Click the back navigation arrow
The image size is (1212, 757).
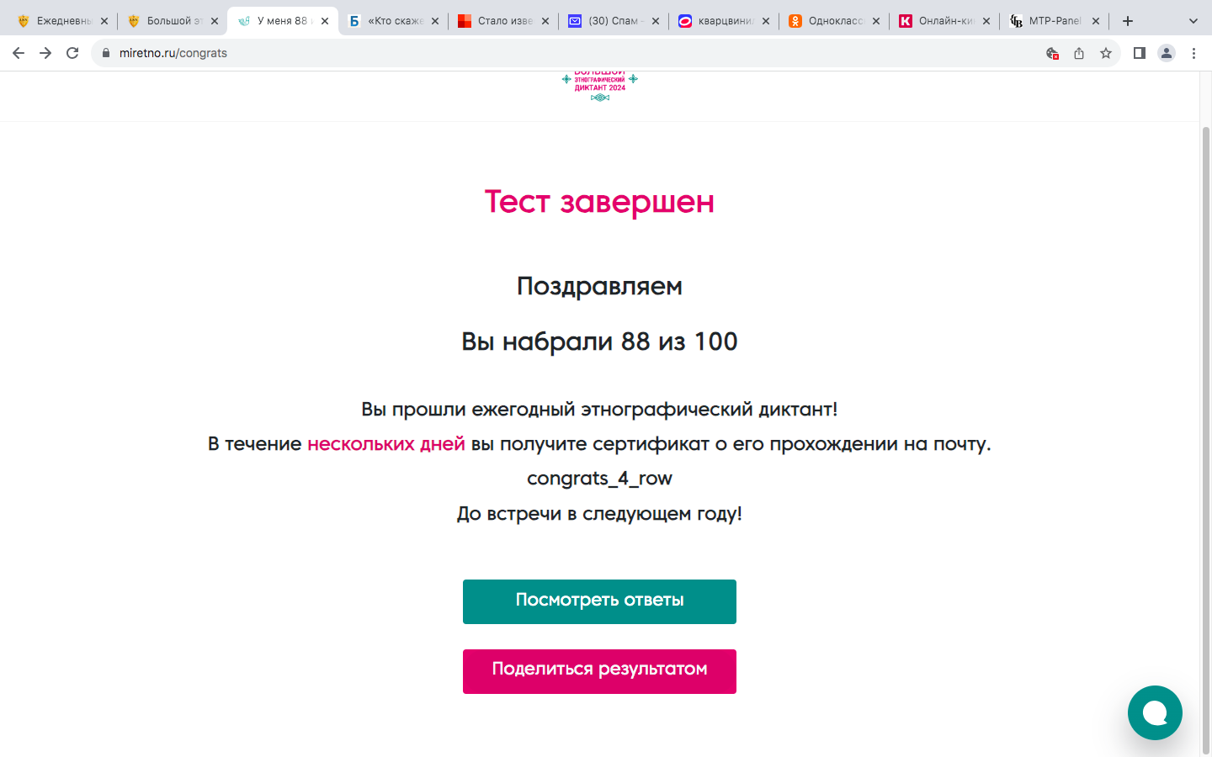pyautogui.click(x=19, y=53)
